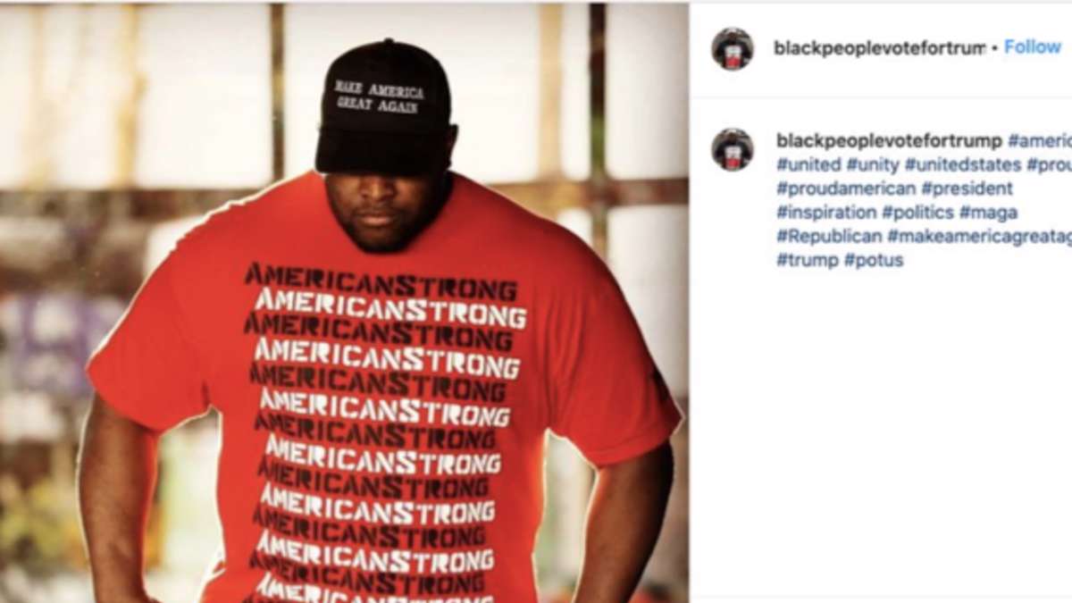Open the #makeamericagreatagain hashtag
1072x603 pixels.
pos(979,236)
